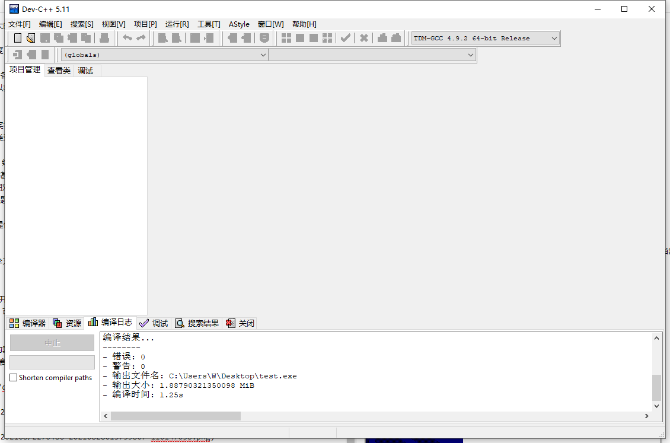The height and width of the screenshot is (443, 670).
Task: Open the TDM-GCC 4.9.2 compiler dropdown
Action: (485, 39)
